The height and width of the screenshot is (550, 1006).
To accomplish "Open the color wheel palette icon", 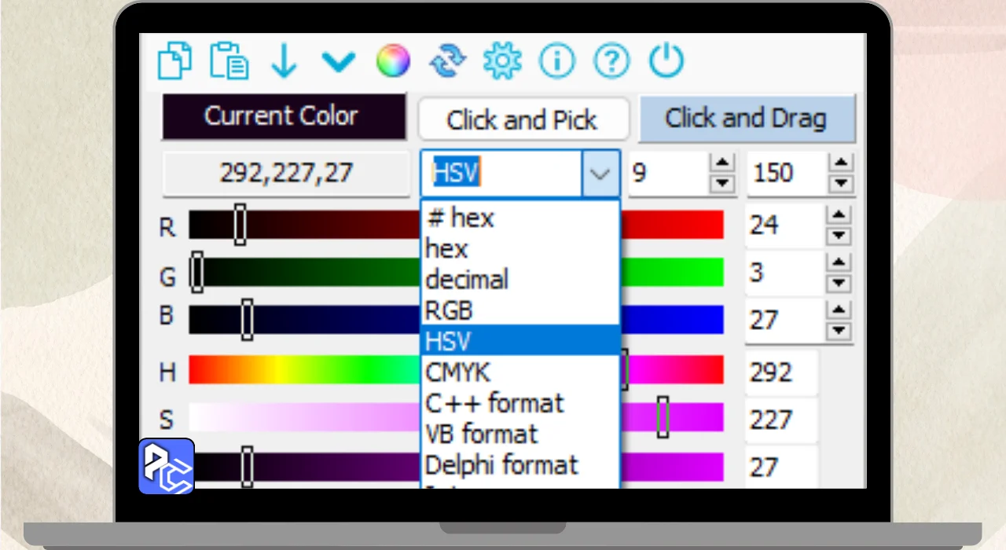I will coord(393,61).
